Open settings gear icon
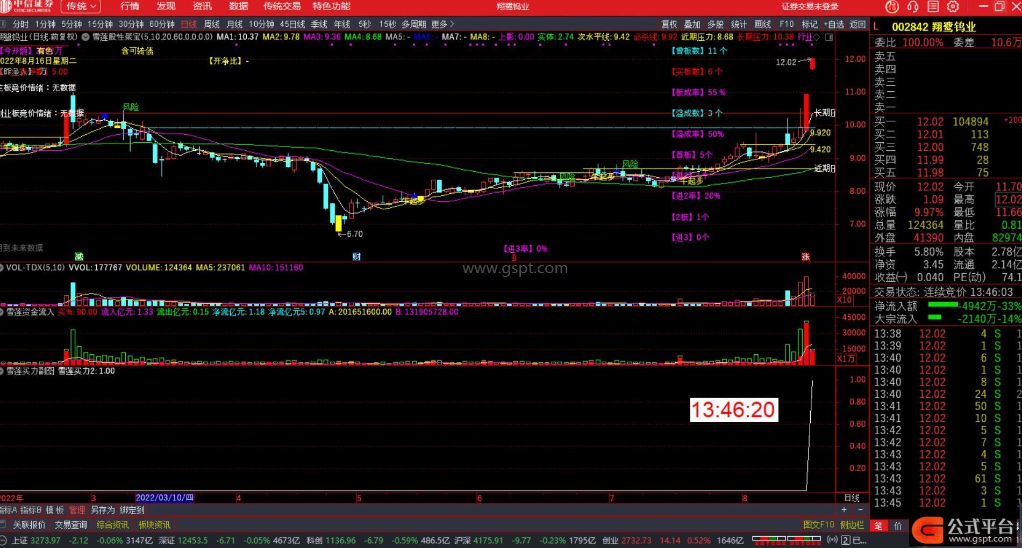1022x548 pixels. tap(953, 6)
